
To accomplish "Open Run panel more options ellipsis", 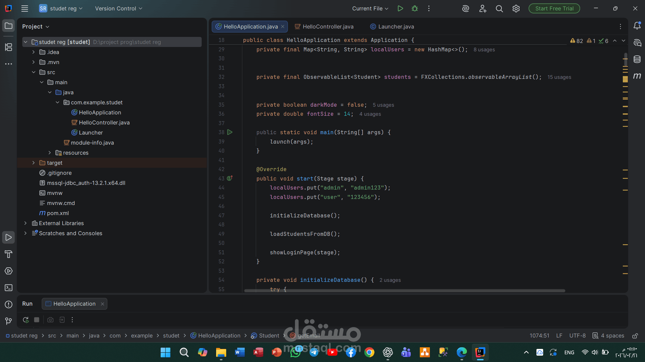I will click(72, 320).
